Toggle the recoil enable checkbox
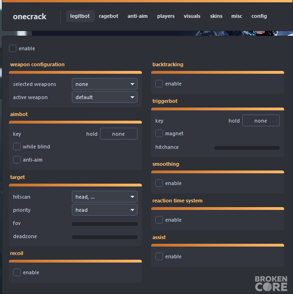Viewport: 293px width, 294px height. [17, 272]
